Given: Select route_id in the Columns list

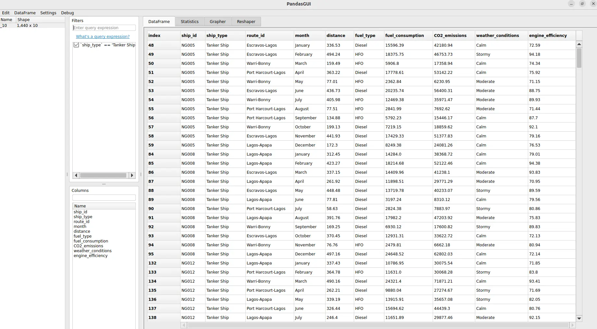Looking at the screenshot, I should tap(81, 222).
